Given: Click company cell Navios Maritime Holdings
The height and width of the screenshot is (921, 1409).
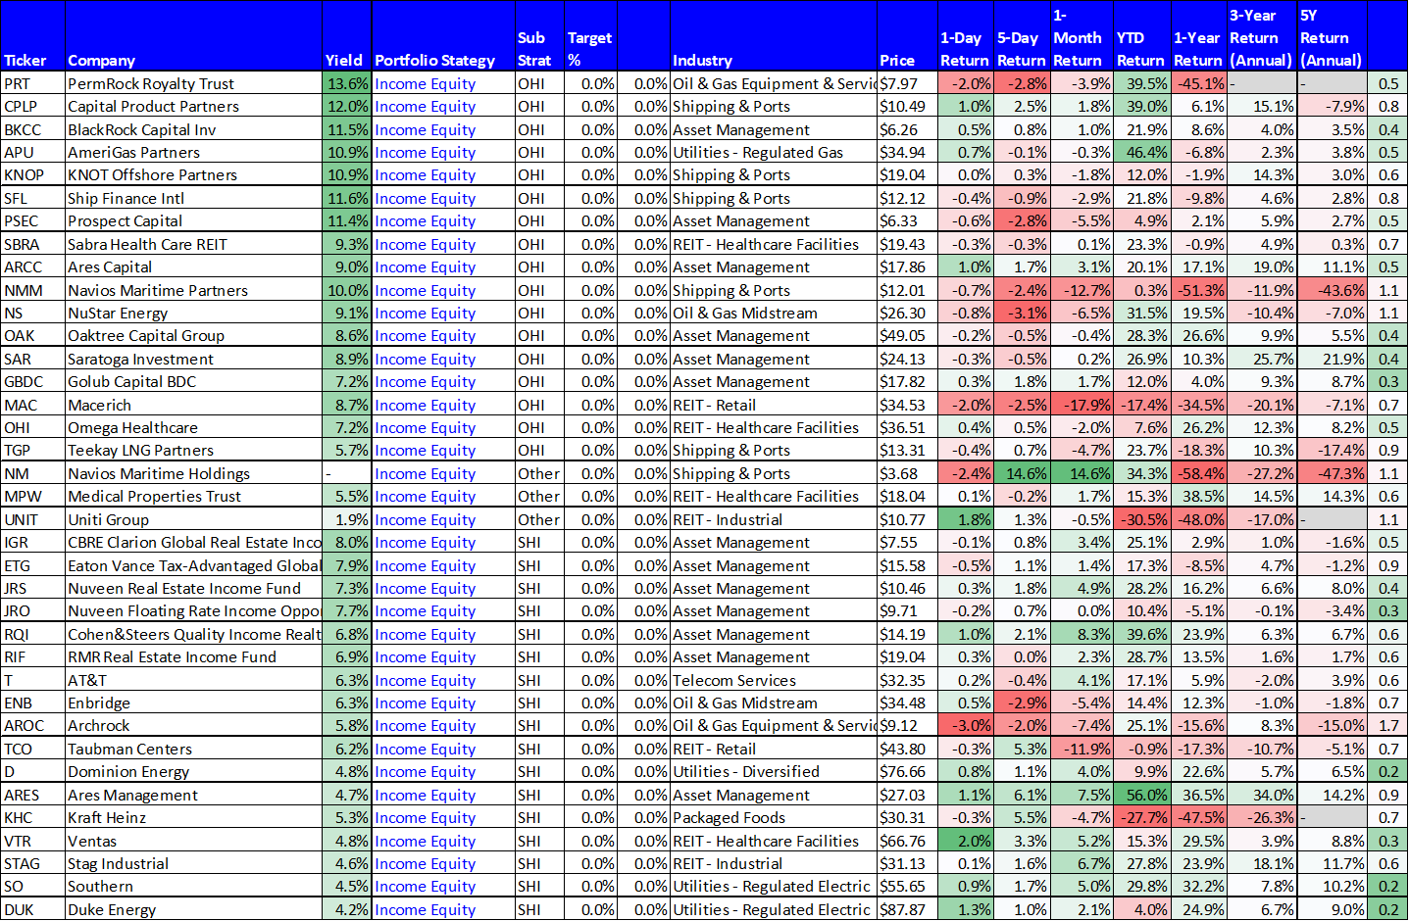Looking at the screenshot, I should 193,474.
